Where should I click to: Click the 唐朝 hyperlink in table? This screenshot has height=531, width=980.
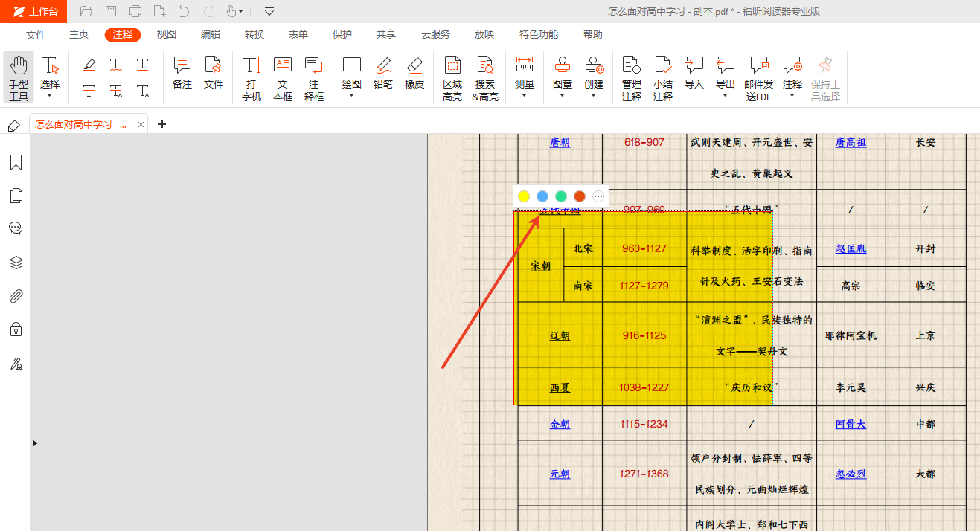[560, 143]
